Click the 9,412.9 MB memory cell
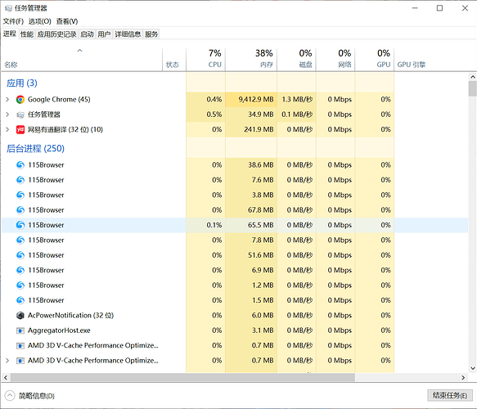Image resolution: width=477 pixels, height=409 pixels. click(x=251, y=100)
